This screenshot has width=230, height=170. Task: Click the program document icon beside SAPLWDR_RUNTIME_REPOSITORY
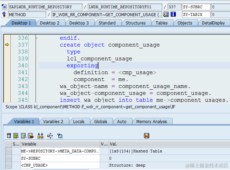point(4,7)
